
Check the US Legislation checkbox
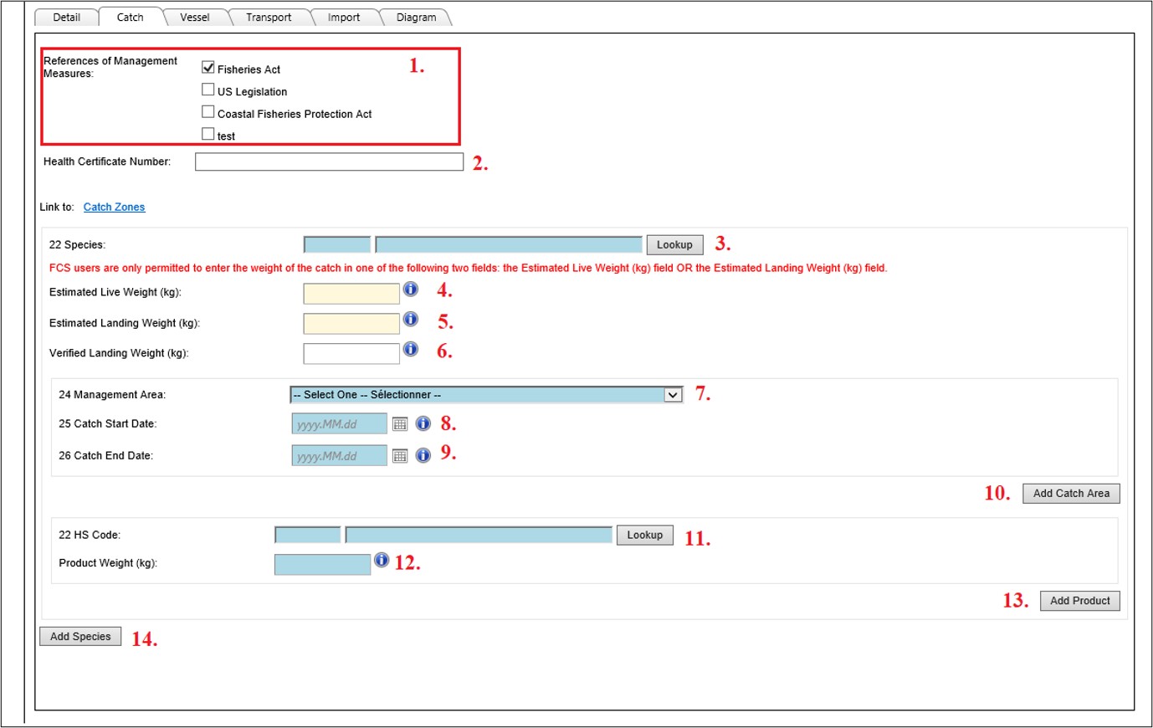[x=208, y=90]
